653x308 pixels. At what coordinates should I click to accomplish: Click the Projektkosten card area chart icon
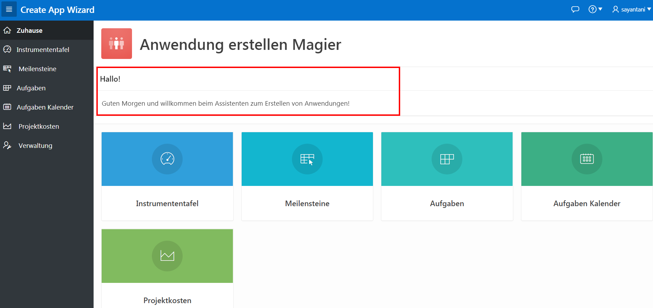pyautogui.click(x=167, y=256)
